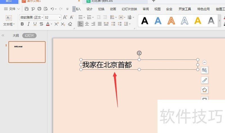The width and height of the screenshot is (225, 133).
Task: Toggle Superscript formatting
Action: (57, 24)
